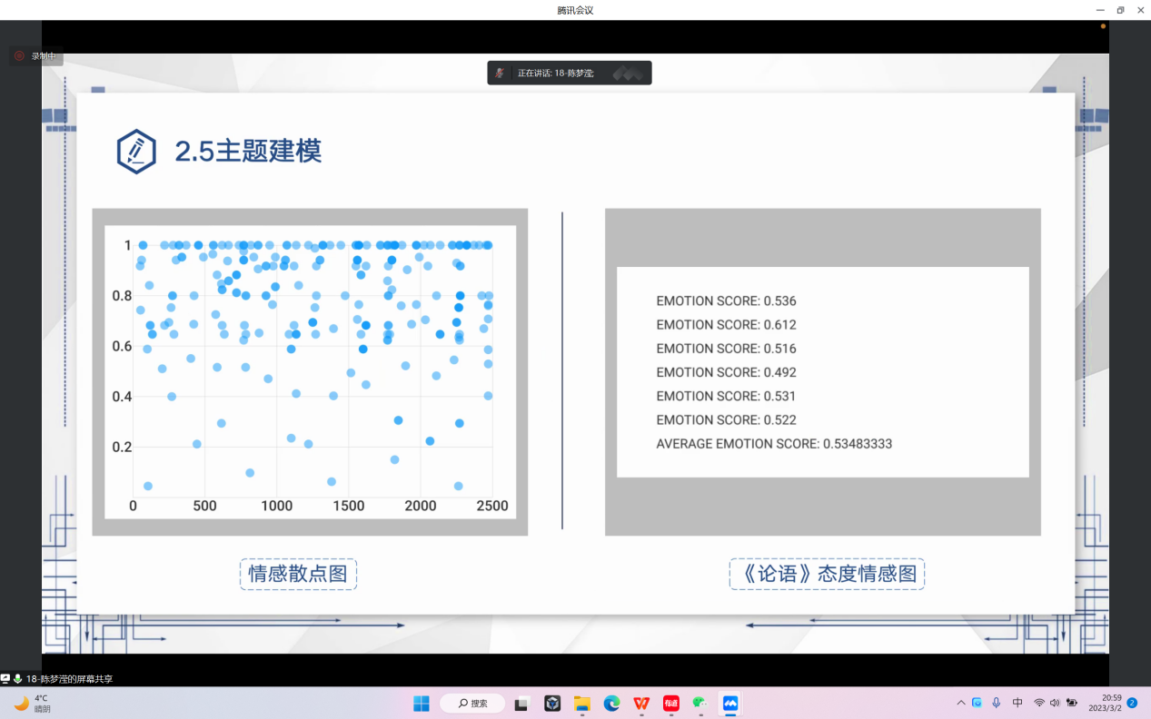Screen dimensions: 1151x719
Task: Open the Wi-Fi network flyout
Action: click(x=1038, y=704)
